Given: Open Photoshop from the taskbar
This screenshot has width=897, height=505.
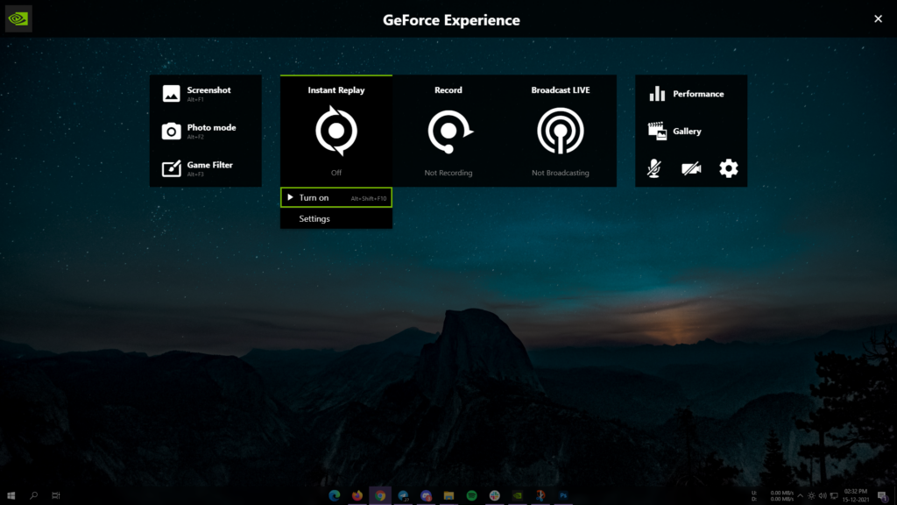Looking at the screenshot, I should click(x=562, y=495).
